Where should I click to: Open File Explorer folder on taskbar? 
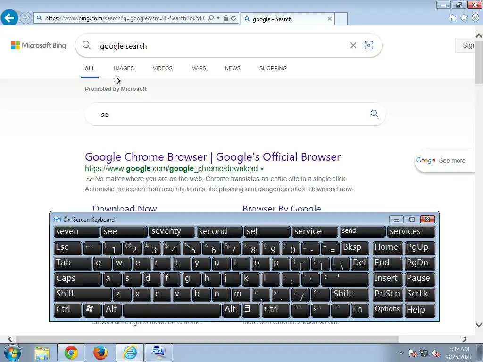[42, 353]
